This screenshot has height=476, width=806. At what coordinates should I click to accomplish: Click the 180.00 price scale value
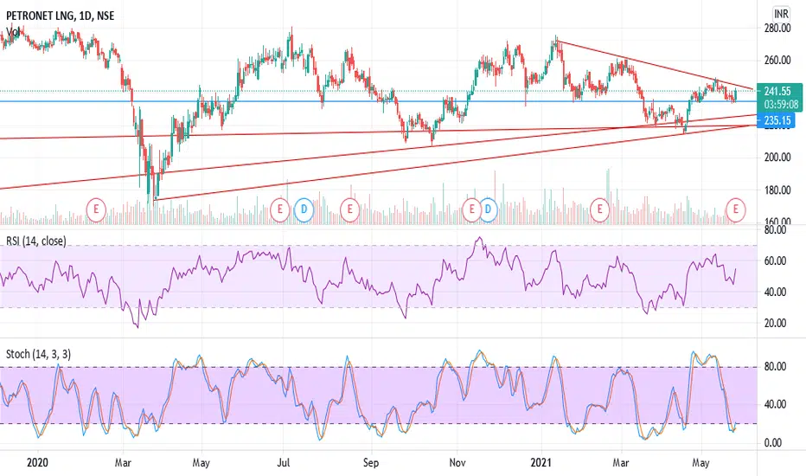pyautogui.click(x=777, y=190)
